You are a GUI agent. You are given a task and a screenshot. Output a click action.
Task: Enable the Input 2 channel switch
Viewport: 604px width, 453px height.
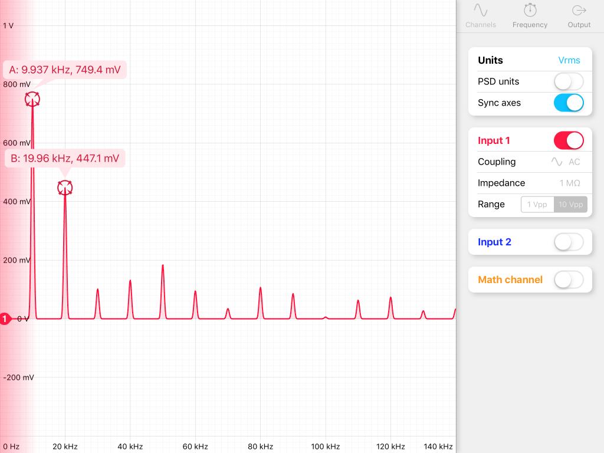569,242
